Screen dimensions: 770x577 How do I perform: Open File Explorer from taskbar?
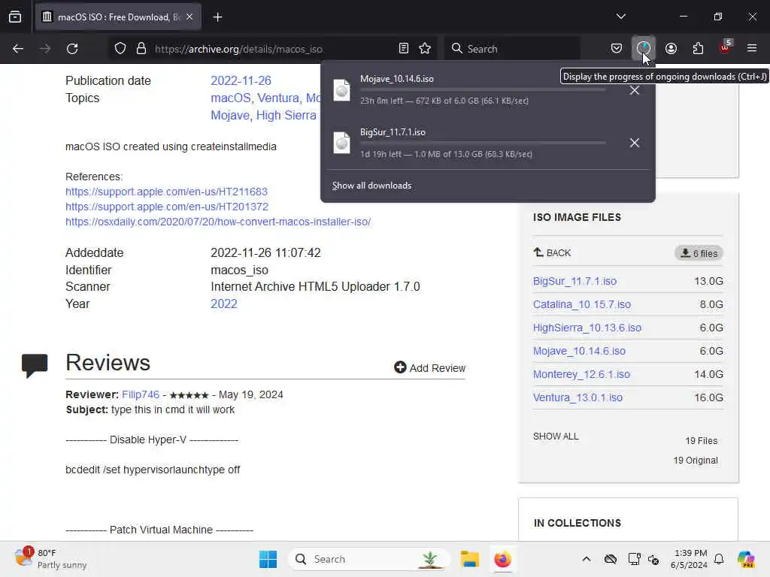click(x=469, y=559)
